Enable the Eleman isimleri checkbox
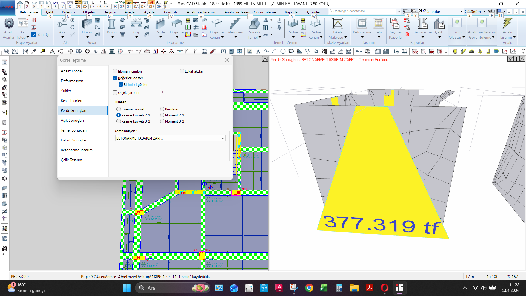This screenshot has height=296, width=526. [x=115, y=71]
